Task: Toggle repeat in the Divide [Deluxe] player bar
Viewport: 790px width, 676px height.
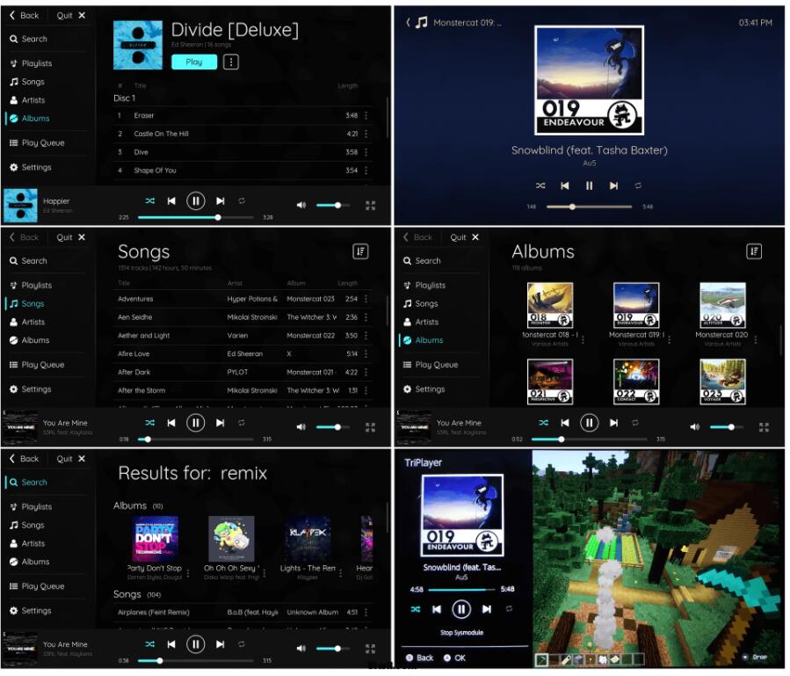Action: (x=242, y=201)
